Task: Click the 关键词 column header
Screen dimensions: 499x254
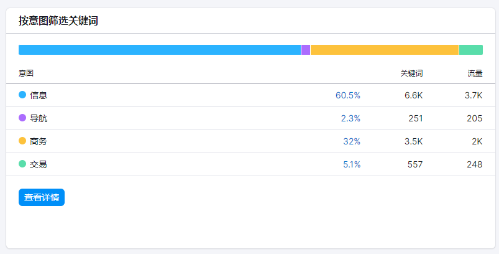Action: (411, 73)
